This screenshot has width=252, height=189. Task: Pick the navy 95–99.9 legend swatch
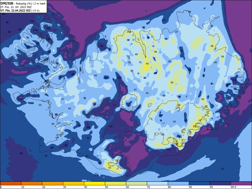coord(220,183)
